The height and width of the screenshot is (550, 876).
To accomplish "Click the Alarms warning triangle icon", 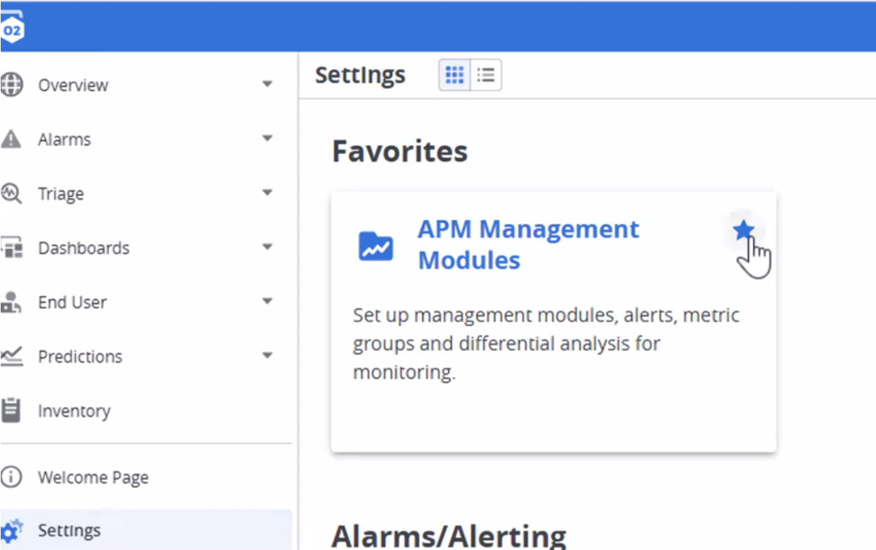I will (x=11, y=139).
